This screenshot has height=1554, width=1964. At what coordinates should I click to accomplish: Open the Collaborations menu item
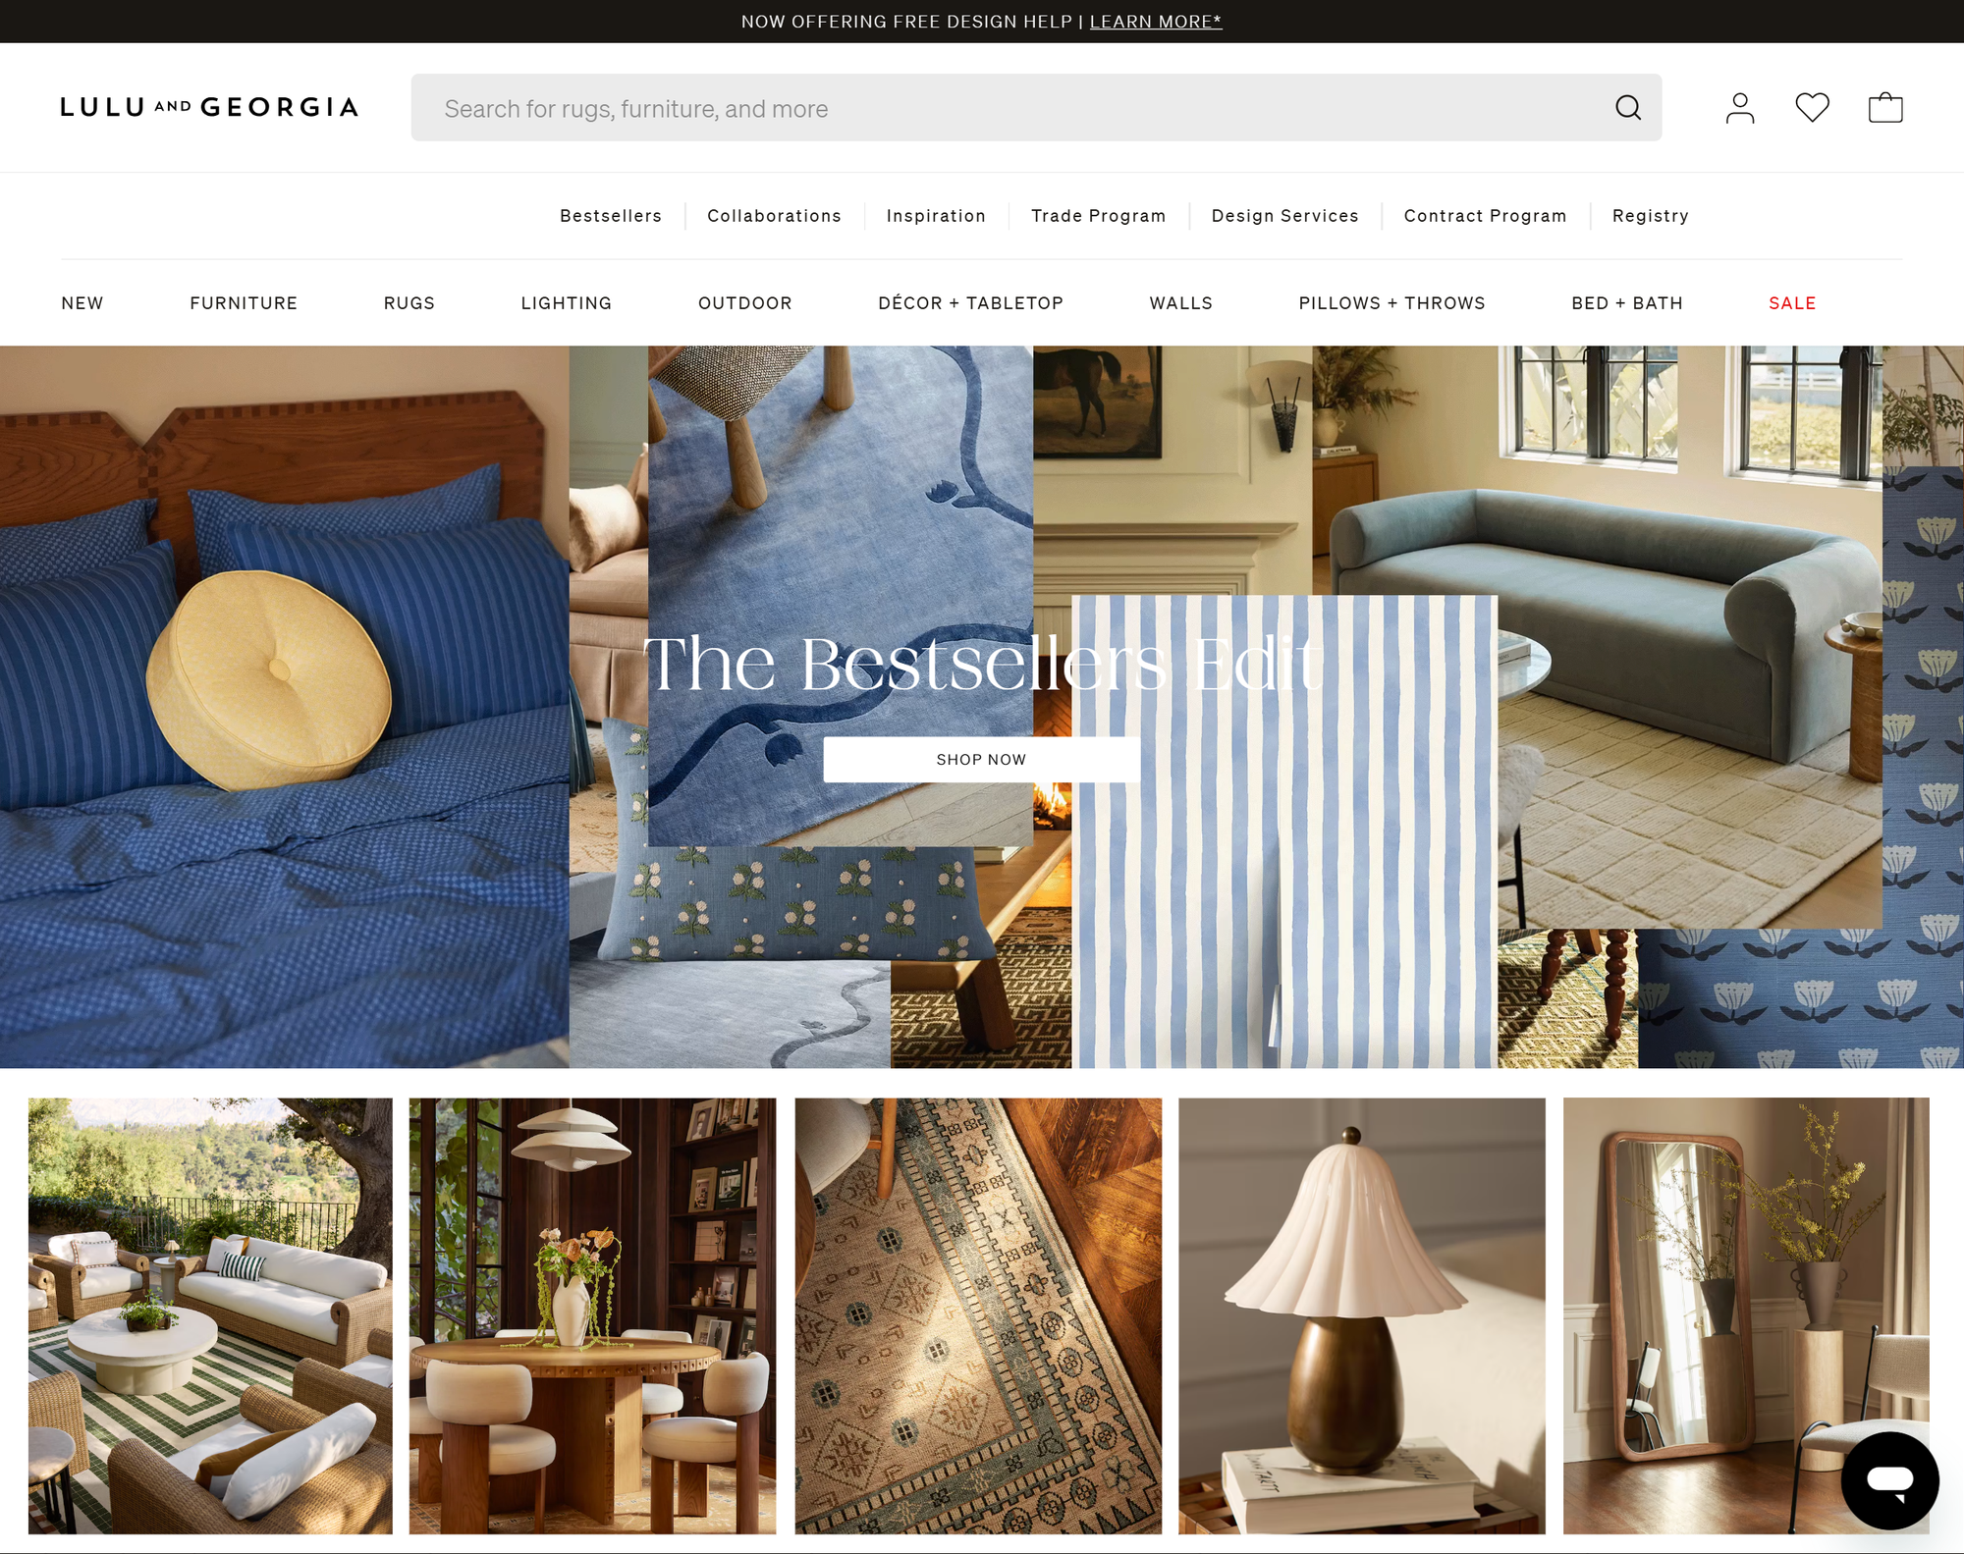[x=774, y=216]
